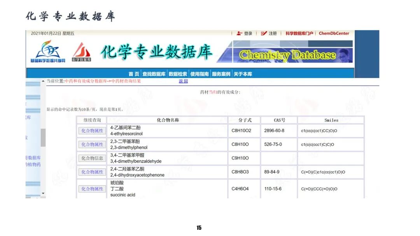Click the Smiles column header

click(x=331, y=120)
